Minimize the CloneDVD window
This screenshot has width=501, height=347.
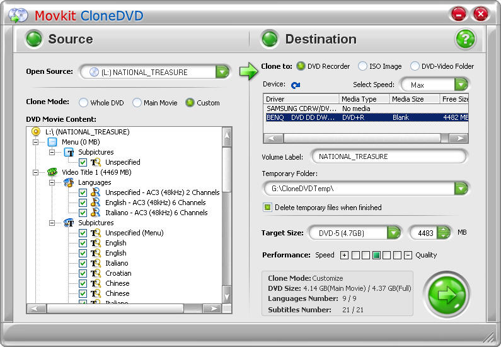pyautogui.click(x=459, y=15)
